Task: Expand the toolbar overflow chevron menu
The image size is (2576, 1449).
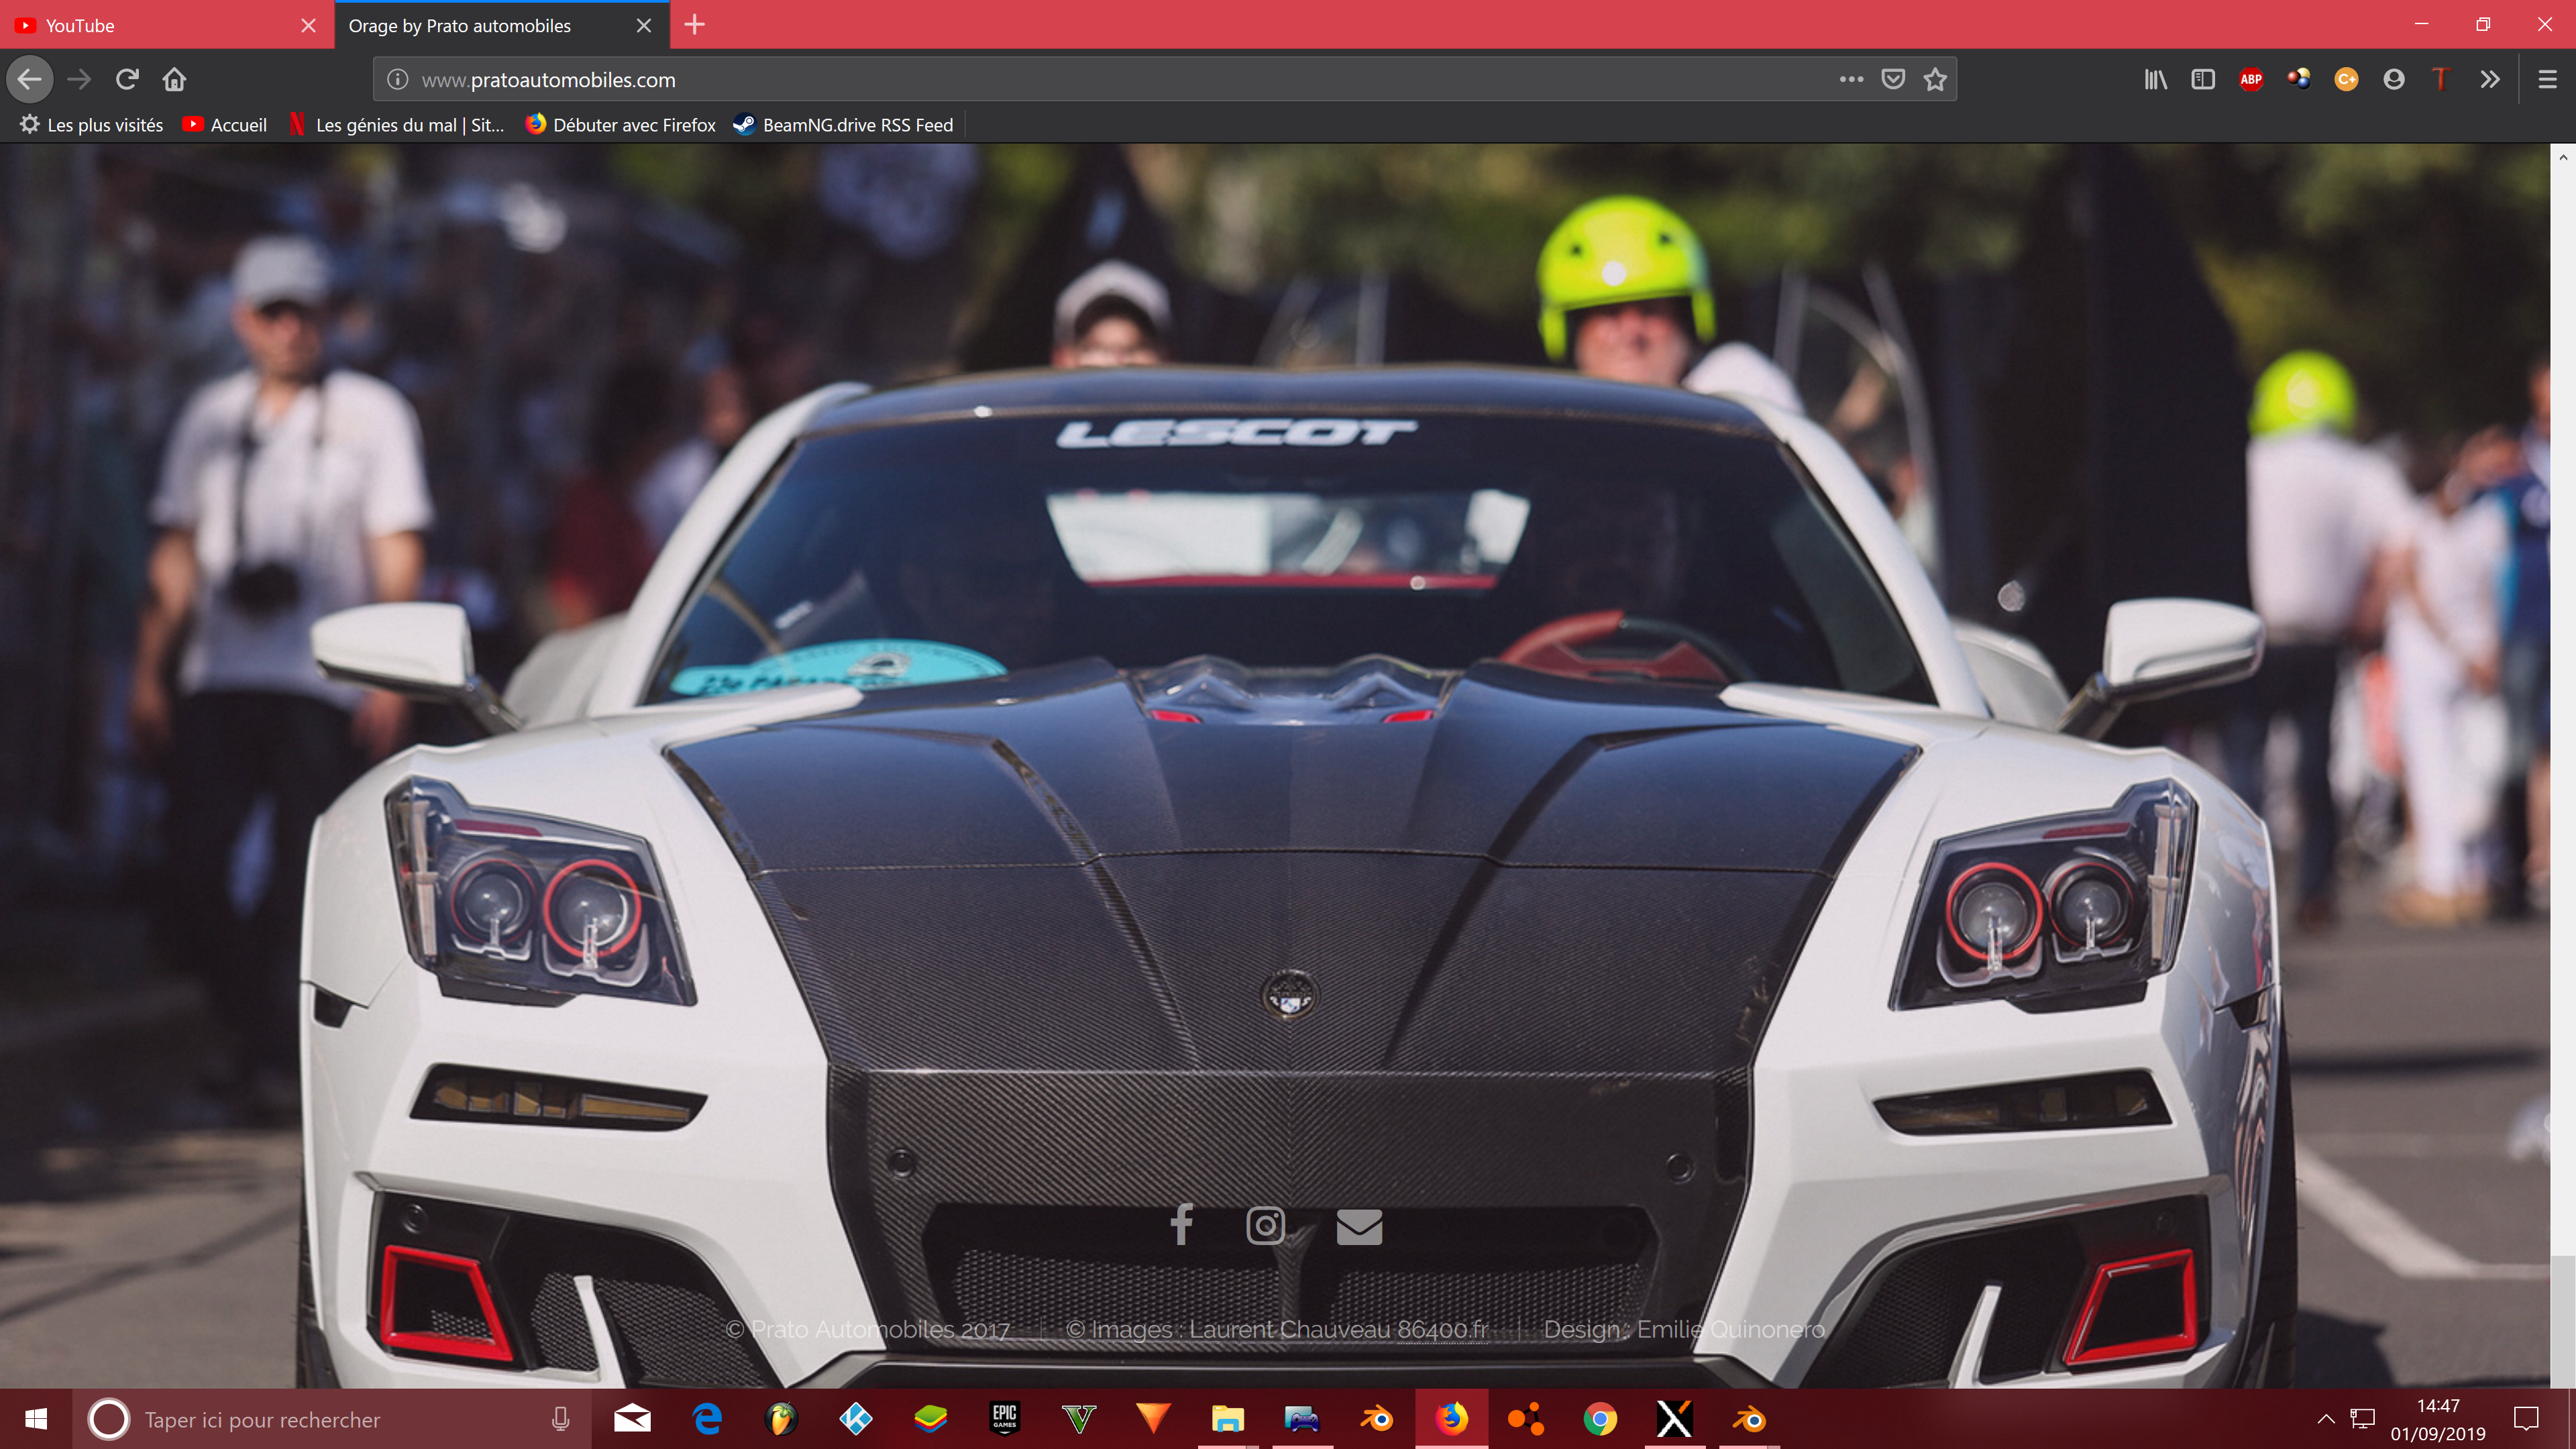Action: [x=2490, y=79]
